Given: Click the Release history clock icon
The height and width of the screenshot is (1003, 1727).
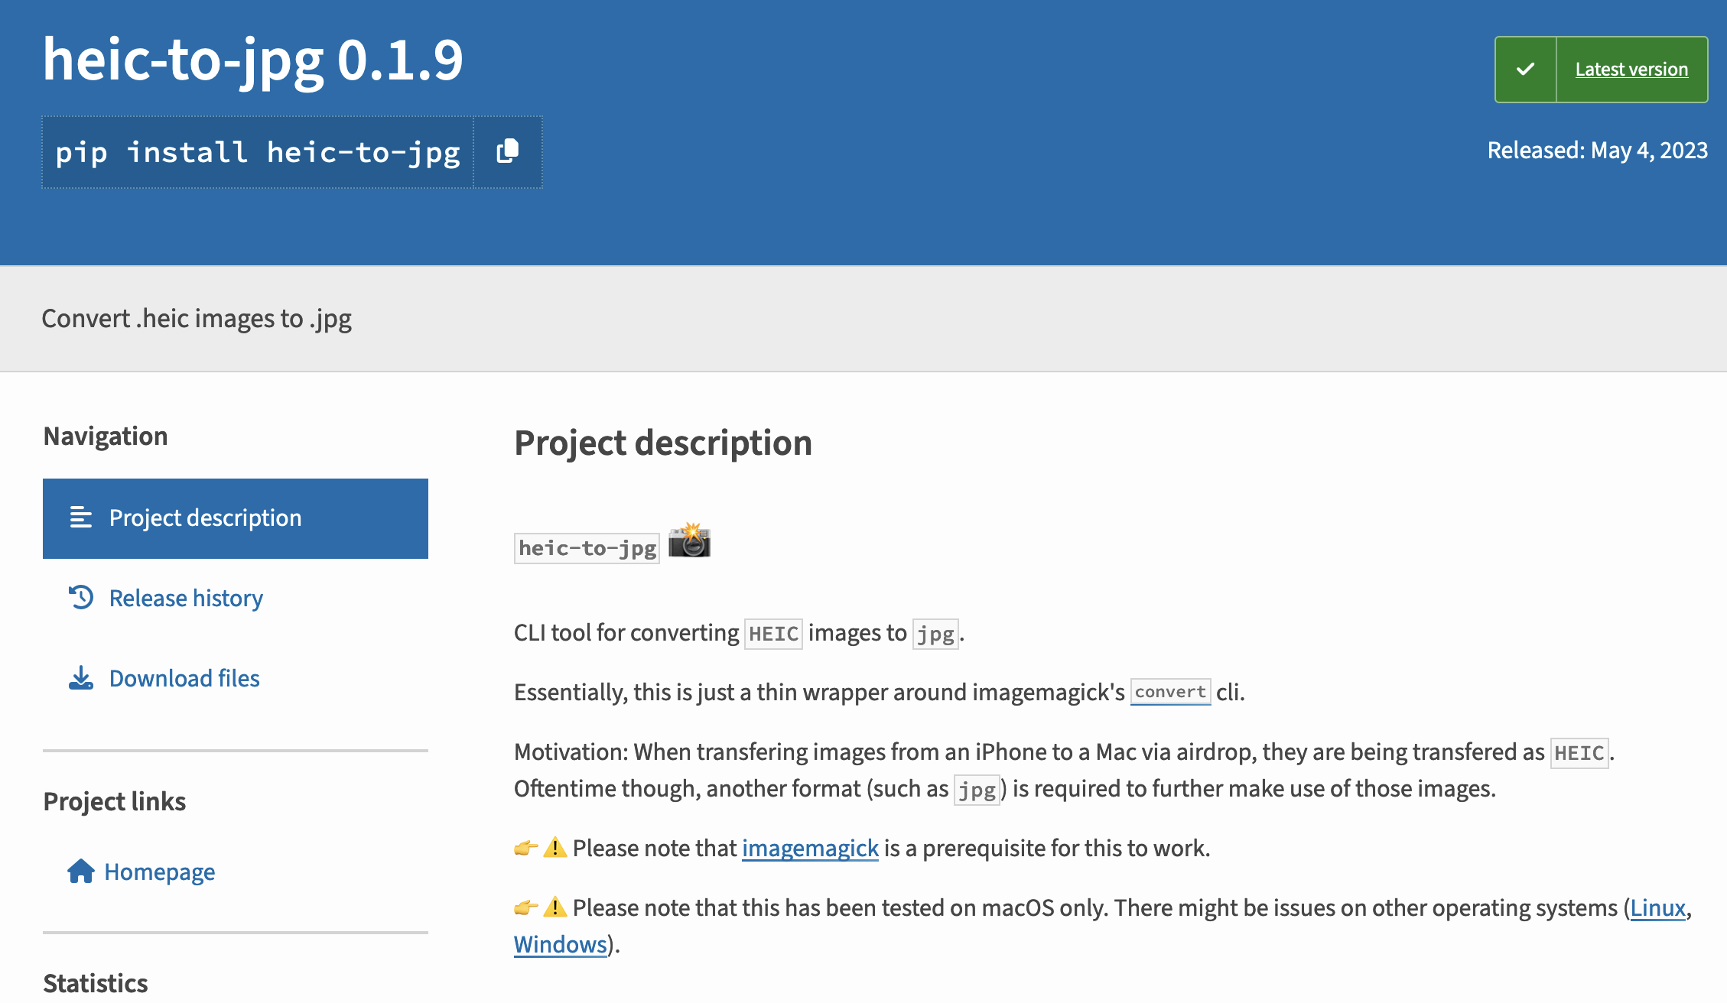Looking at the screenshot, I should [x=81, y=598].
